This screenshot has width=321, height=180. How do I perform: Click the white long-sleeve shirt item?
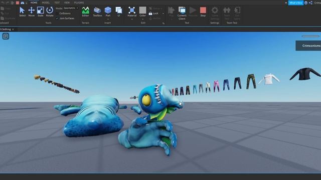pos(269,79)
